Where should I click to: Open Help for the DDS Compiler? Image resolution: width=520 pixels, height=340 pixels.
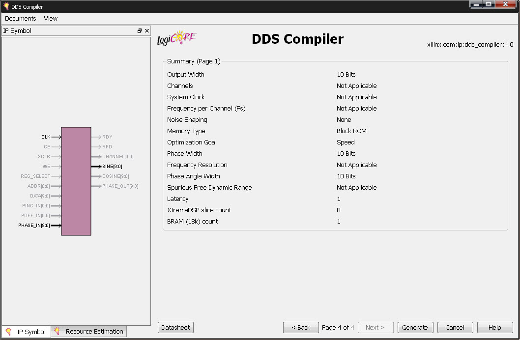494,328
